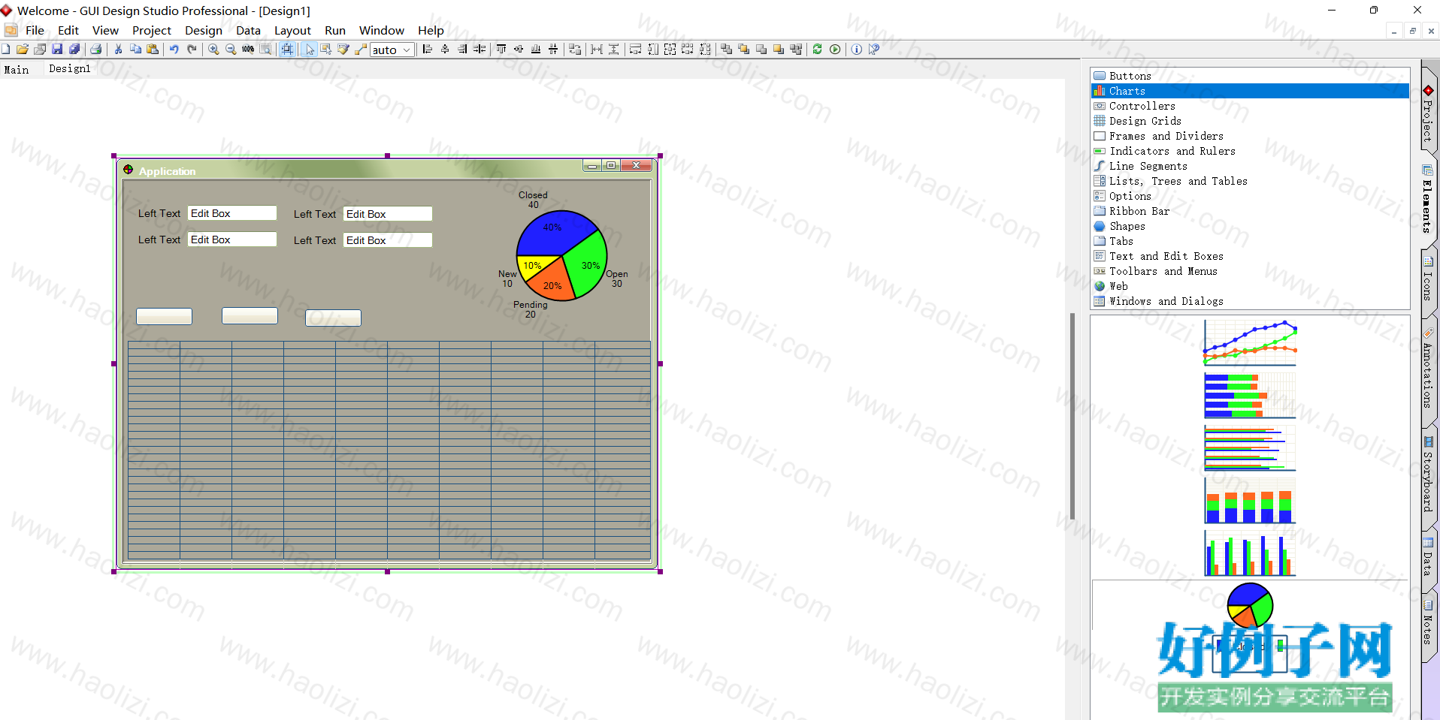Open the Edit menu
Viewport: 1440px width, 720px height.
click(68, 30)
